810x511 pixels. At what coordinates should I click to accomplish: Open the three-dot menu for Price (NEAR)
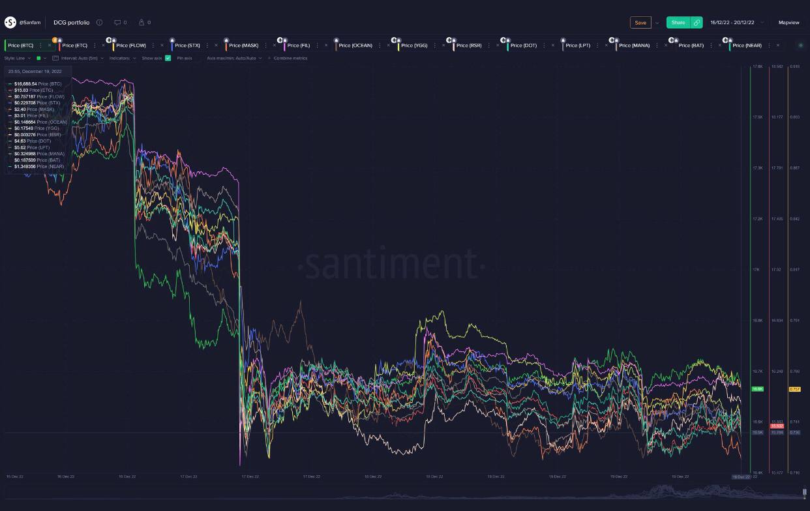point(768,46)
